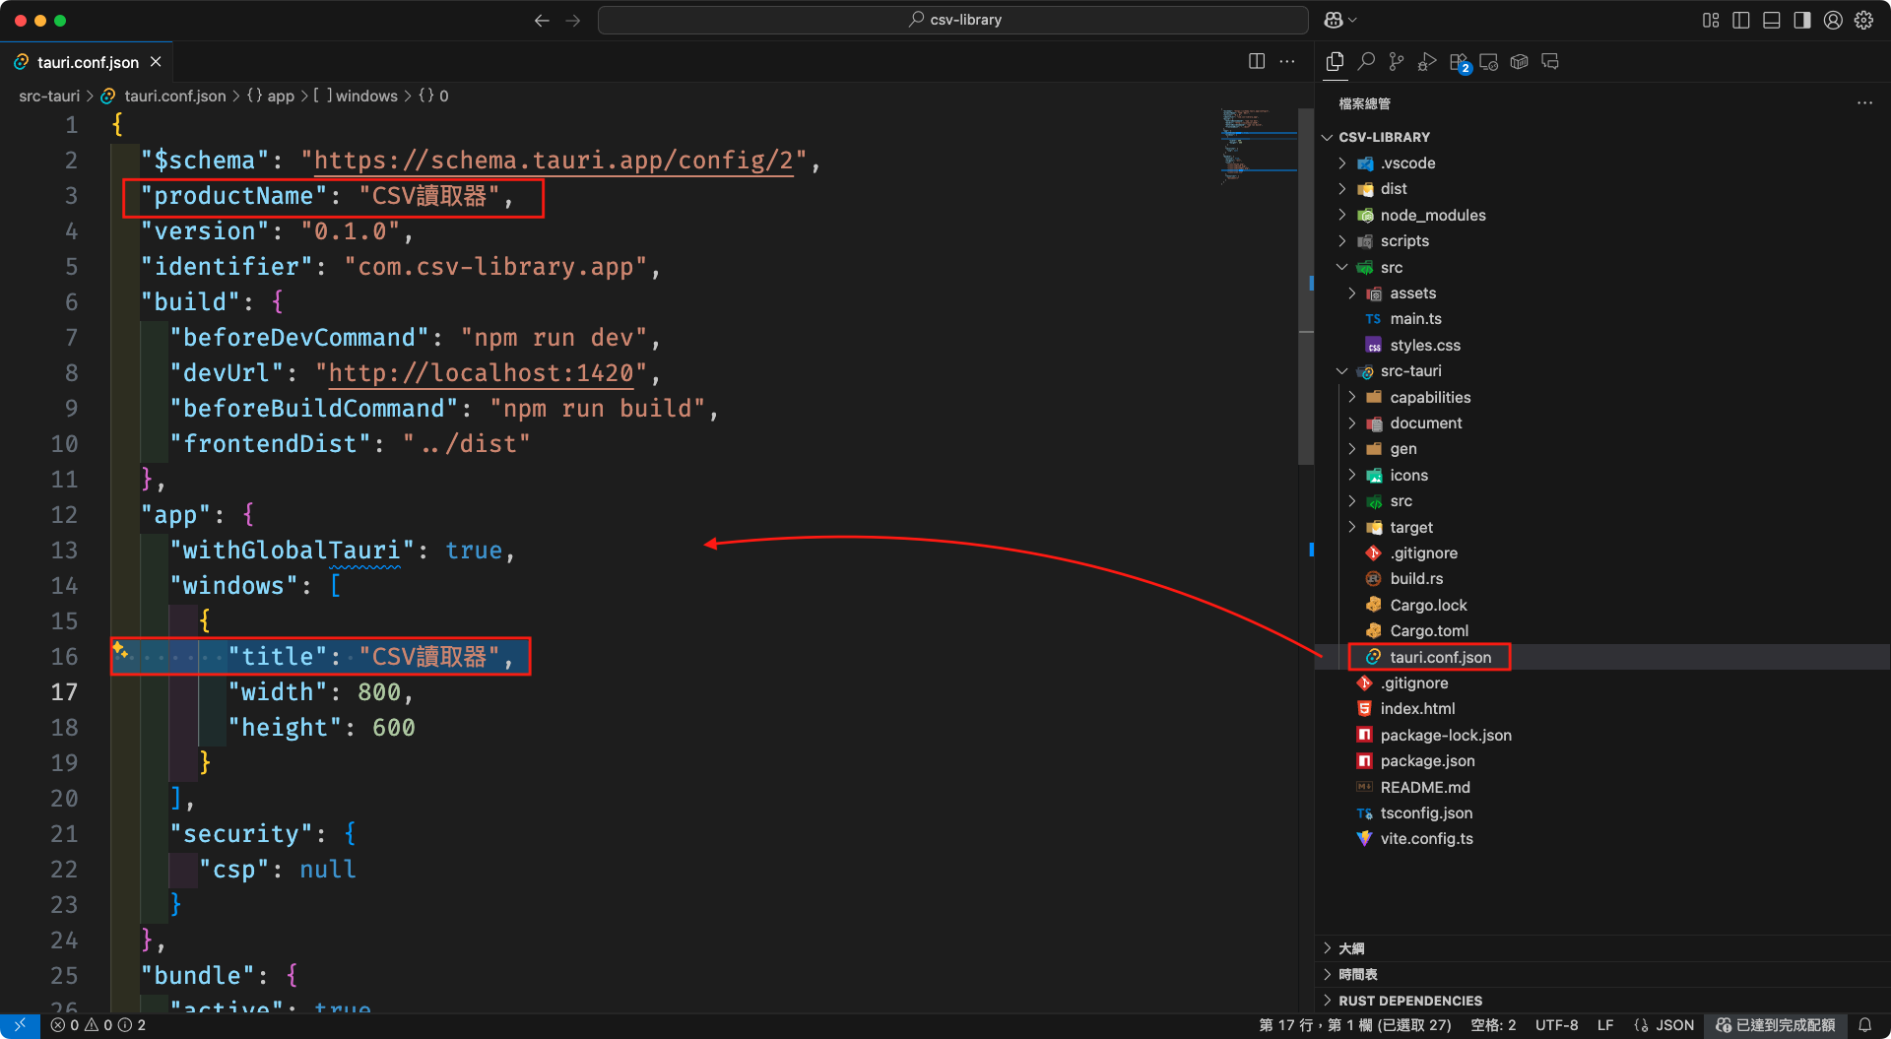
Task: Open package-lock.json file
Action: tap(1445, 735)
